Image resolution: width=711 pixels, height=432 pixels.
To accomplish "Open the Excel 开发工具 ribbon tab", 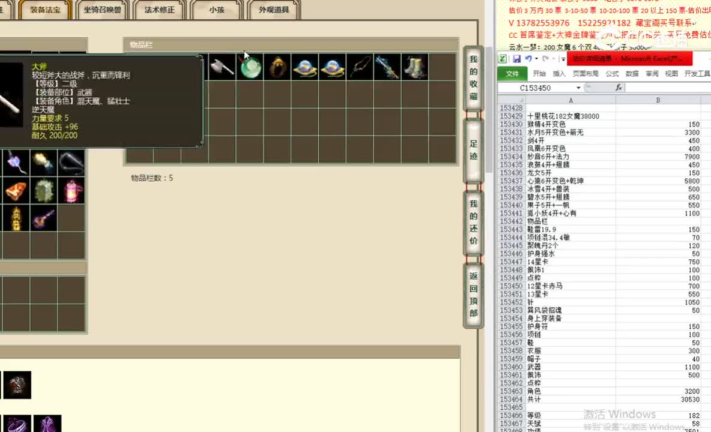I will tap(697, 73).
